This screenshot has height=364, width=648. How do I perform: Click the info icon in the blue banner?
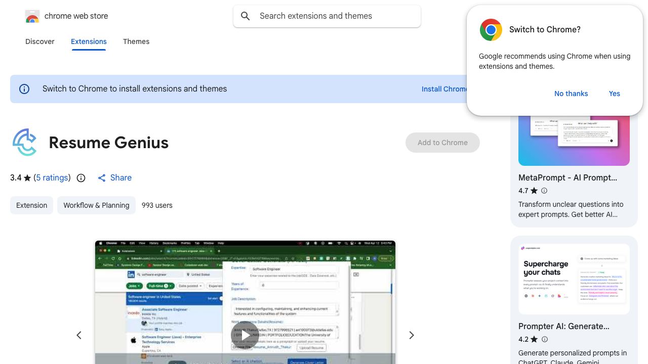24,89
